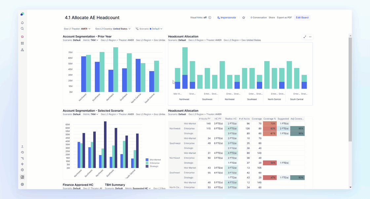Screen dimensions: 370x199
Task: Click the visual hints info icon
Action: 209,18
